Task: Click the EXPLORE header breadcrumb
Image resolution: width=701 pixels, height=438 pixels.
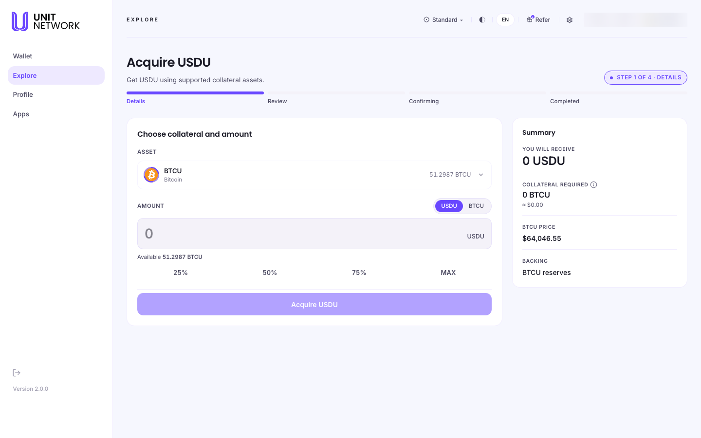Action: [x=143, y=20]
